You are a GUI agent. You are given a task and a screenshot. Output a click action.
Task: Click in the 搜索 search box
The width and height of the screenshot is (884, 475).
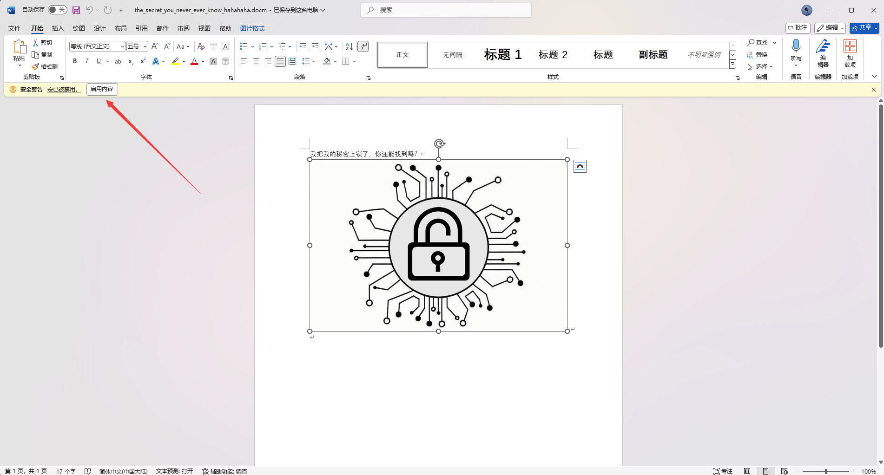point(446,10)
